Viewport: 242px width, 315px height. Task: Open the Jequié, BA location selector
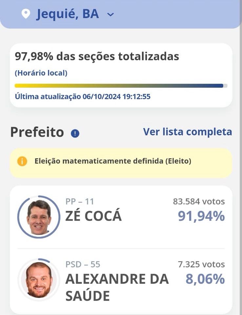coord(68,14)
